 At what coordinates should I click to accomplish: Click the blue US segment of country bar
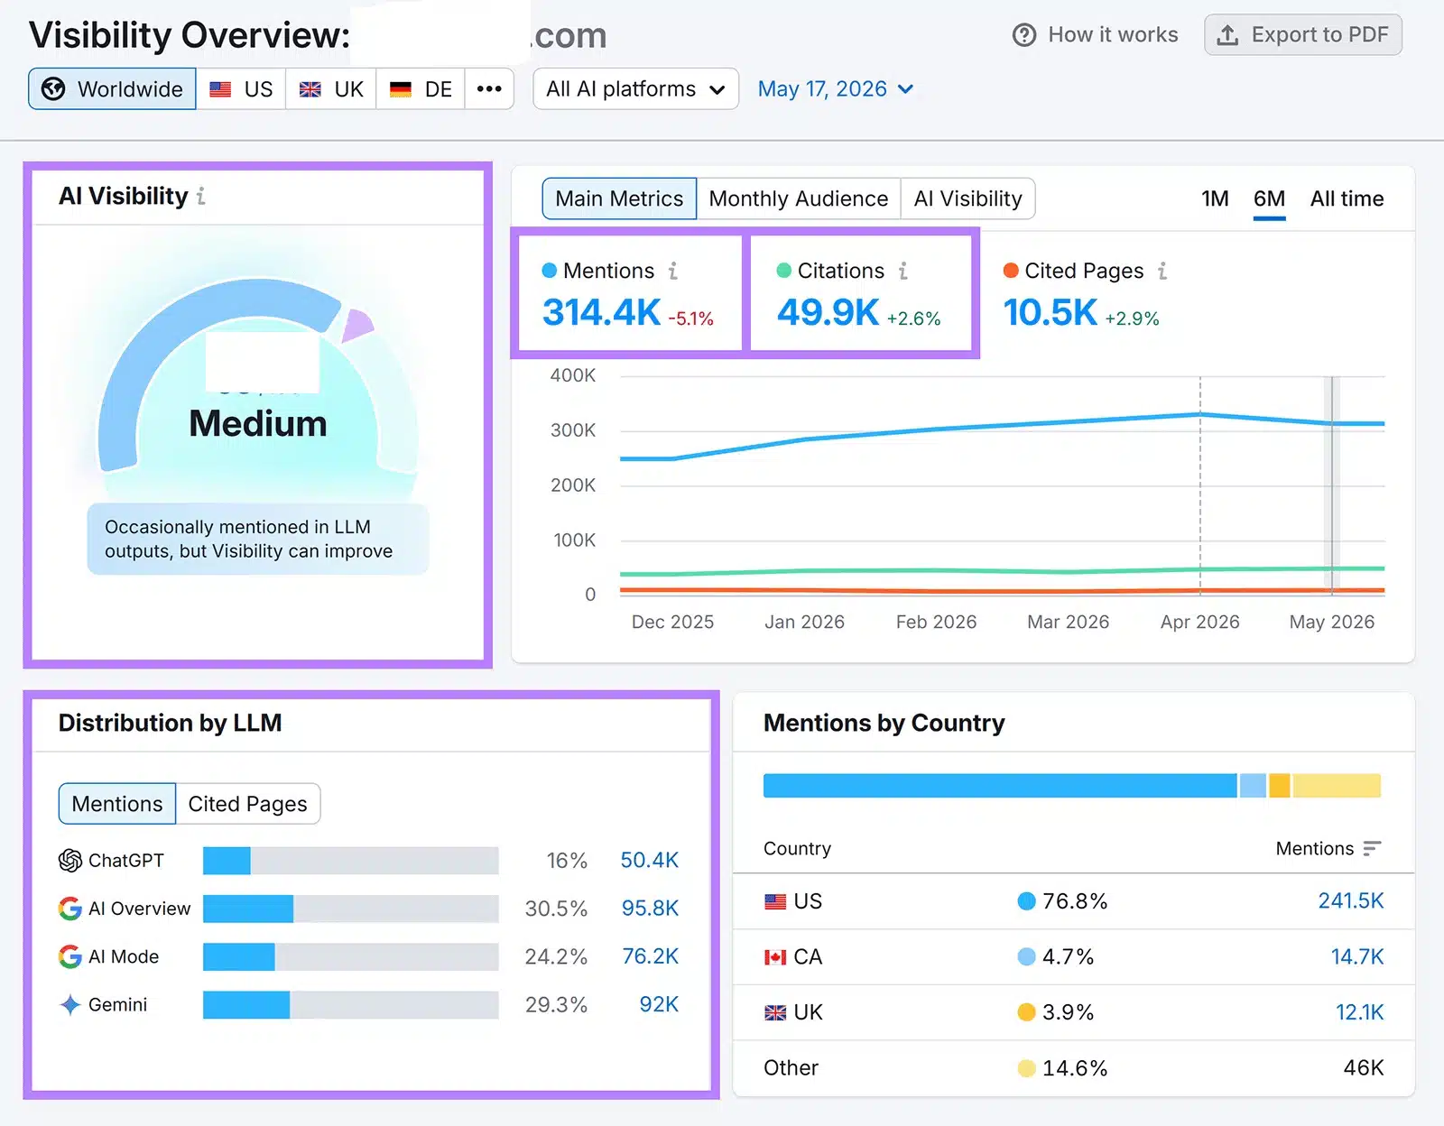pos(1000,786)
